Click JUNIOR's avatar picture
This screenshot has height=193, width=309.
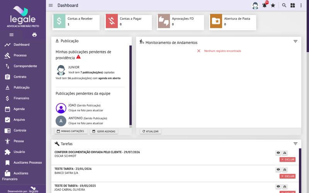pos(61,70)
